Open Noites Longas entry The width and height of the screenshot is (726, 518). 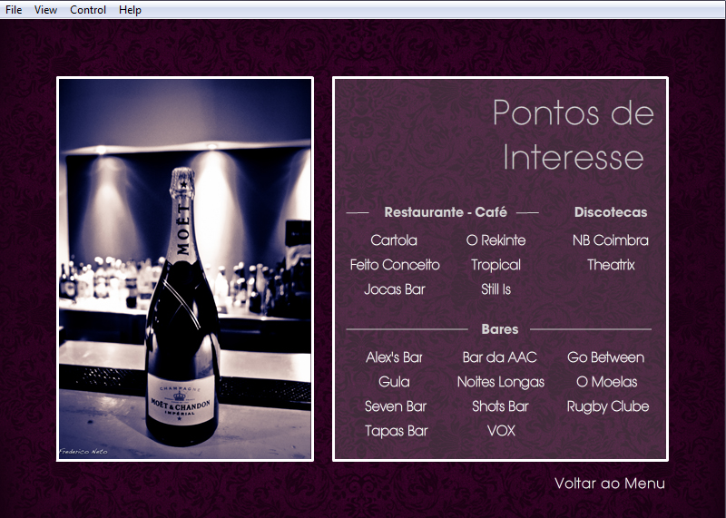[501, 382]
